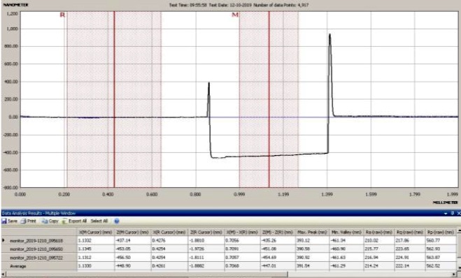
Task: Select cell with value -453.05
Action: tap(132, 249)
